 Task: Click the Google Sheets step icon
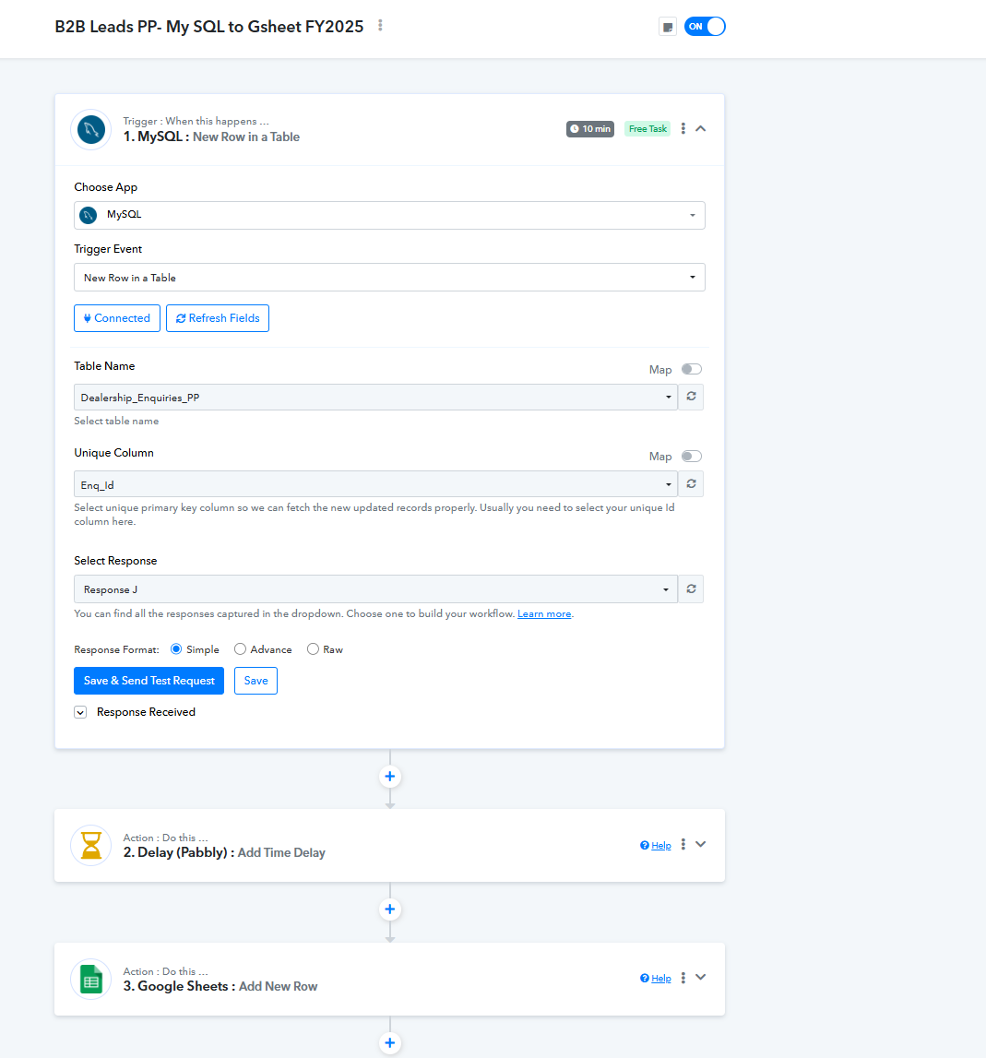click(91, 980)
